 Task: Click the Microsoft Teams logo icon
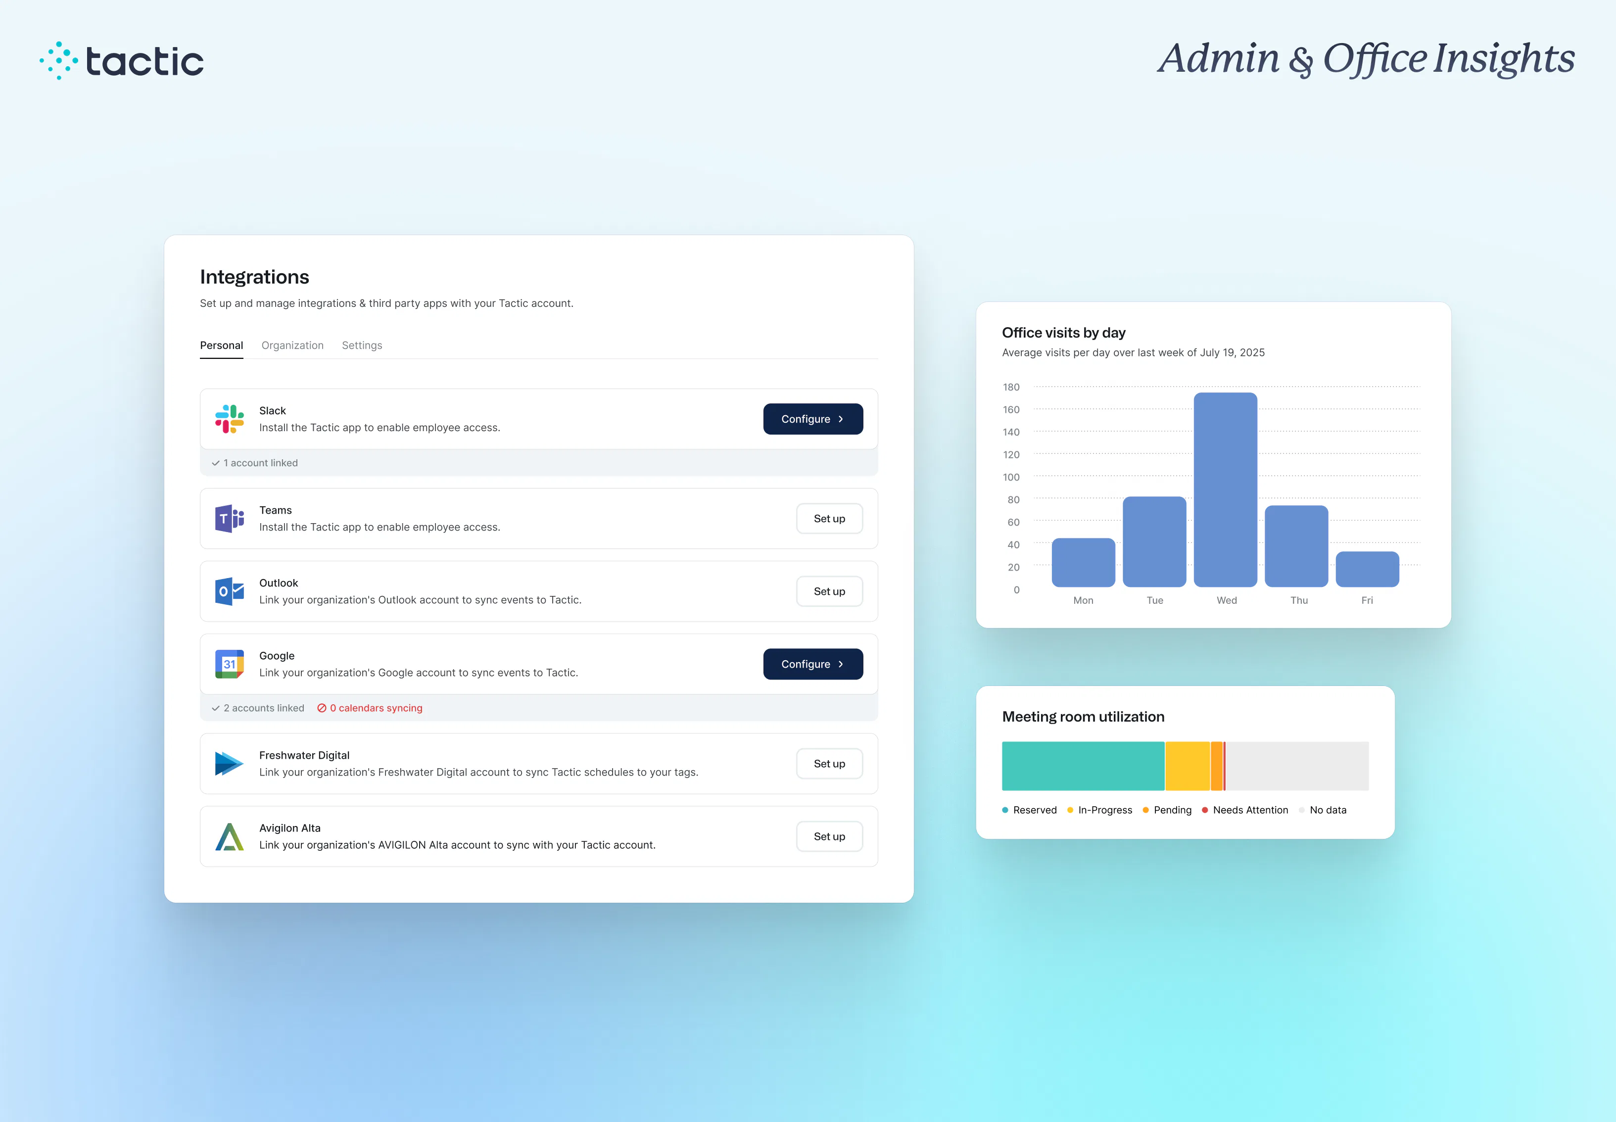[x=229, y=519]
